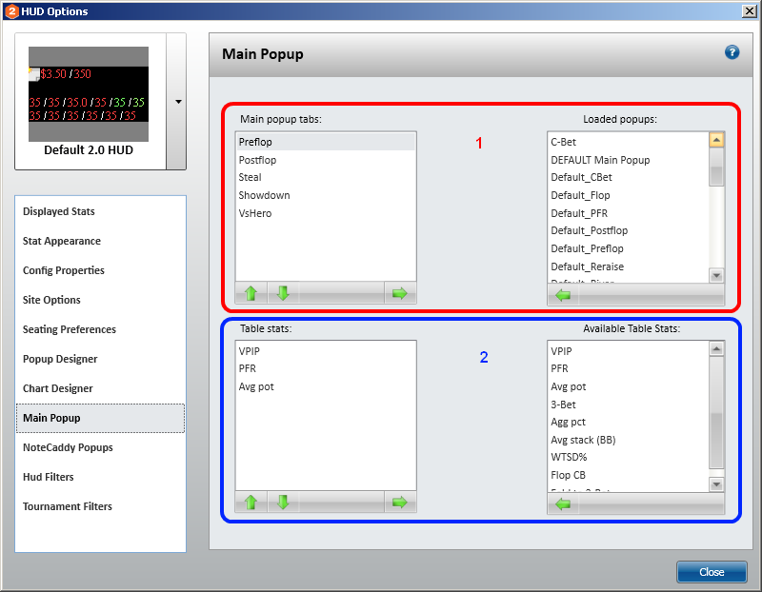Move selected main popup tab down

coord(283,293)
